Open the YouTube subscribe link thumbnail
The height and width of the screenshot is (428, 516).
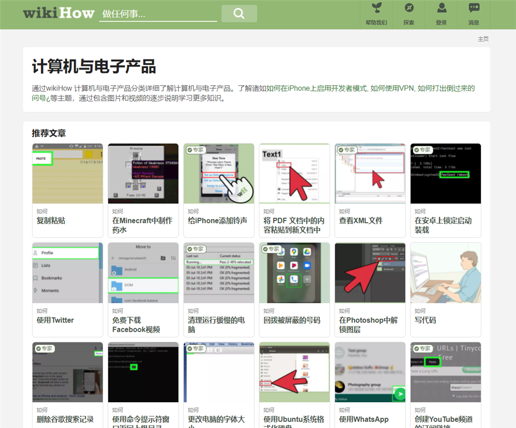click(x=446, y=372)
